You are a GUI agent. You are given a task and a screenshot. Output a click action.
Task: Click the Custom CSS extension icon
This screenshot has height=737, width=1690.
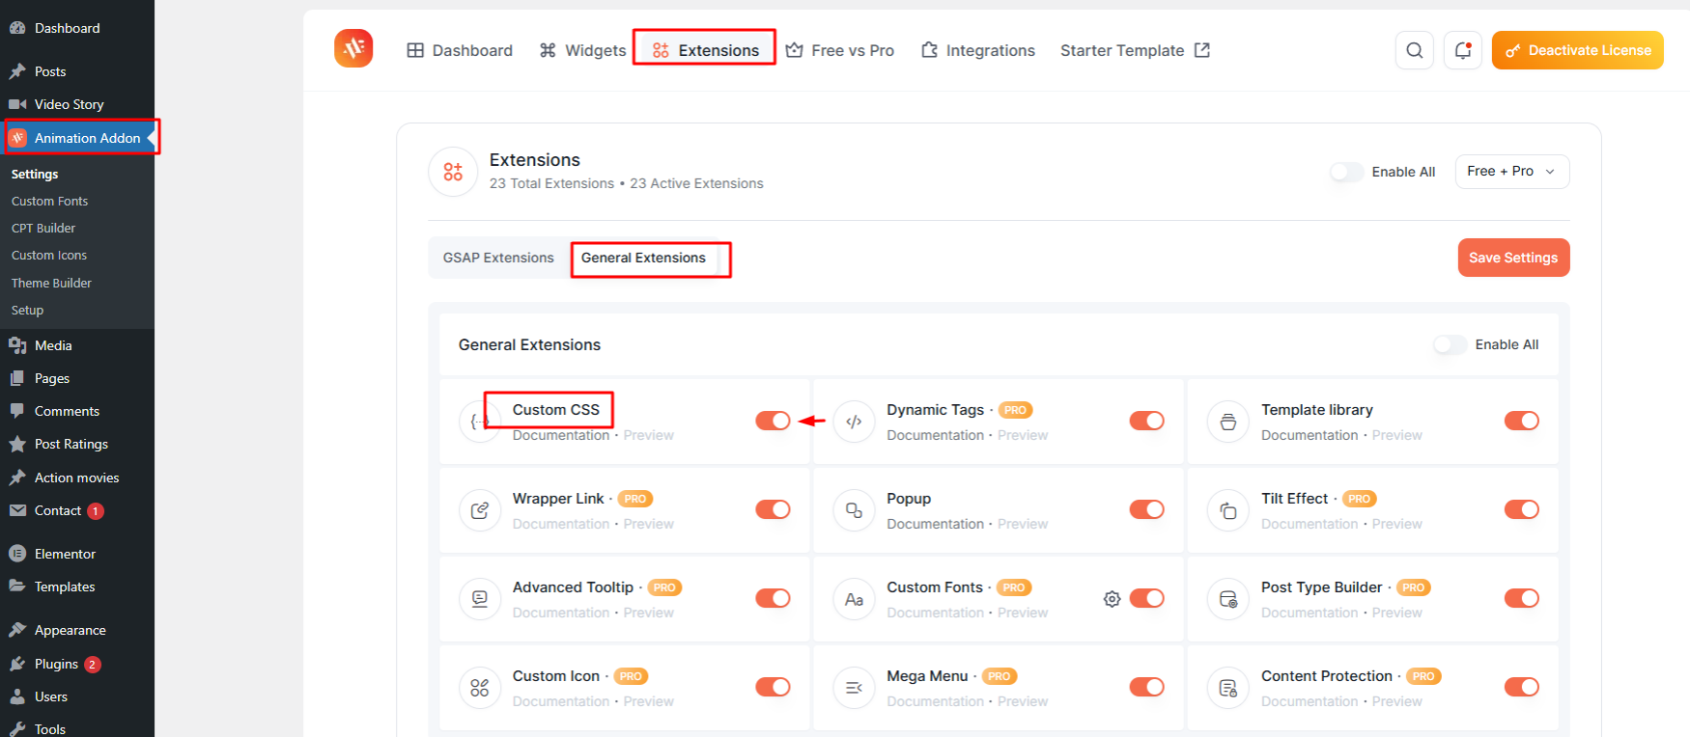coord(480,422)
